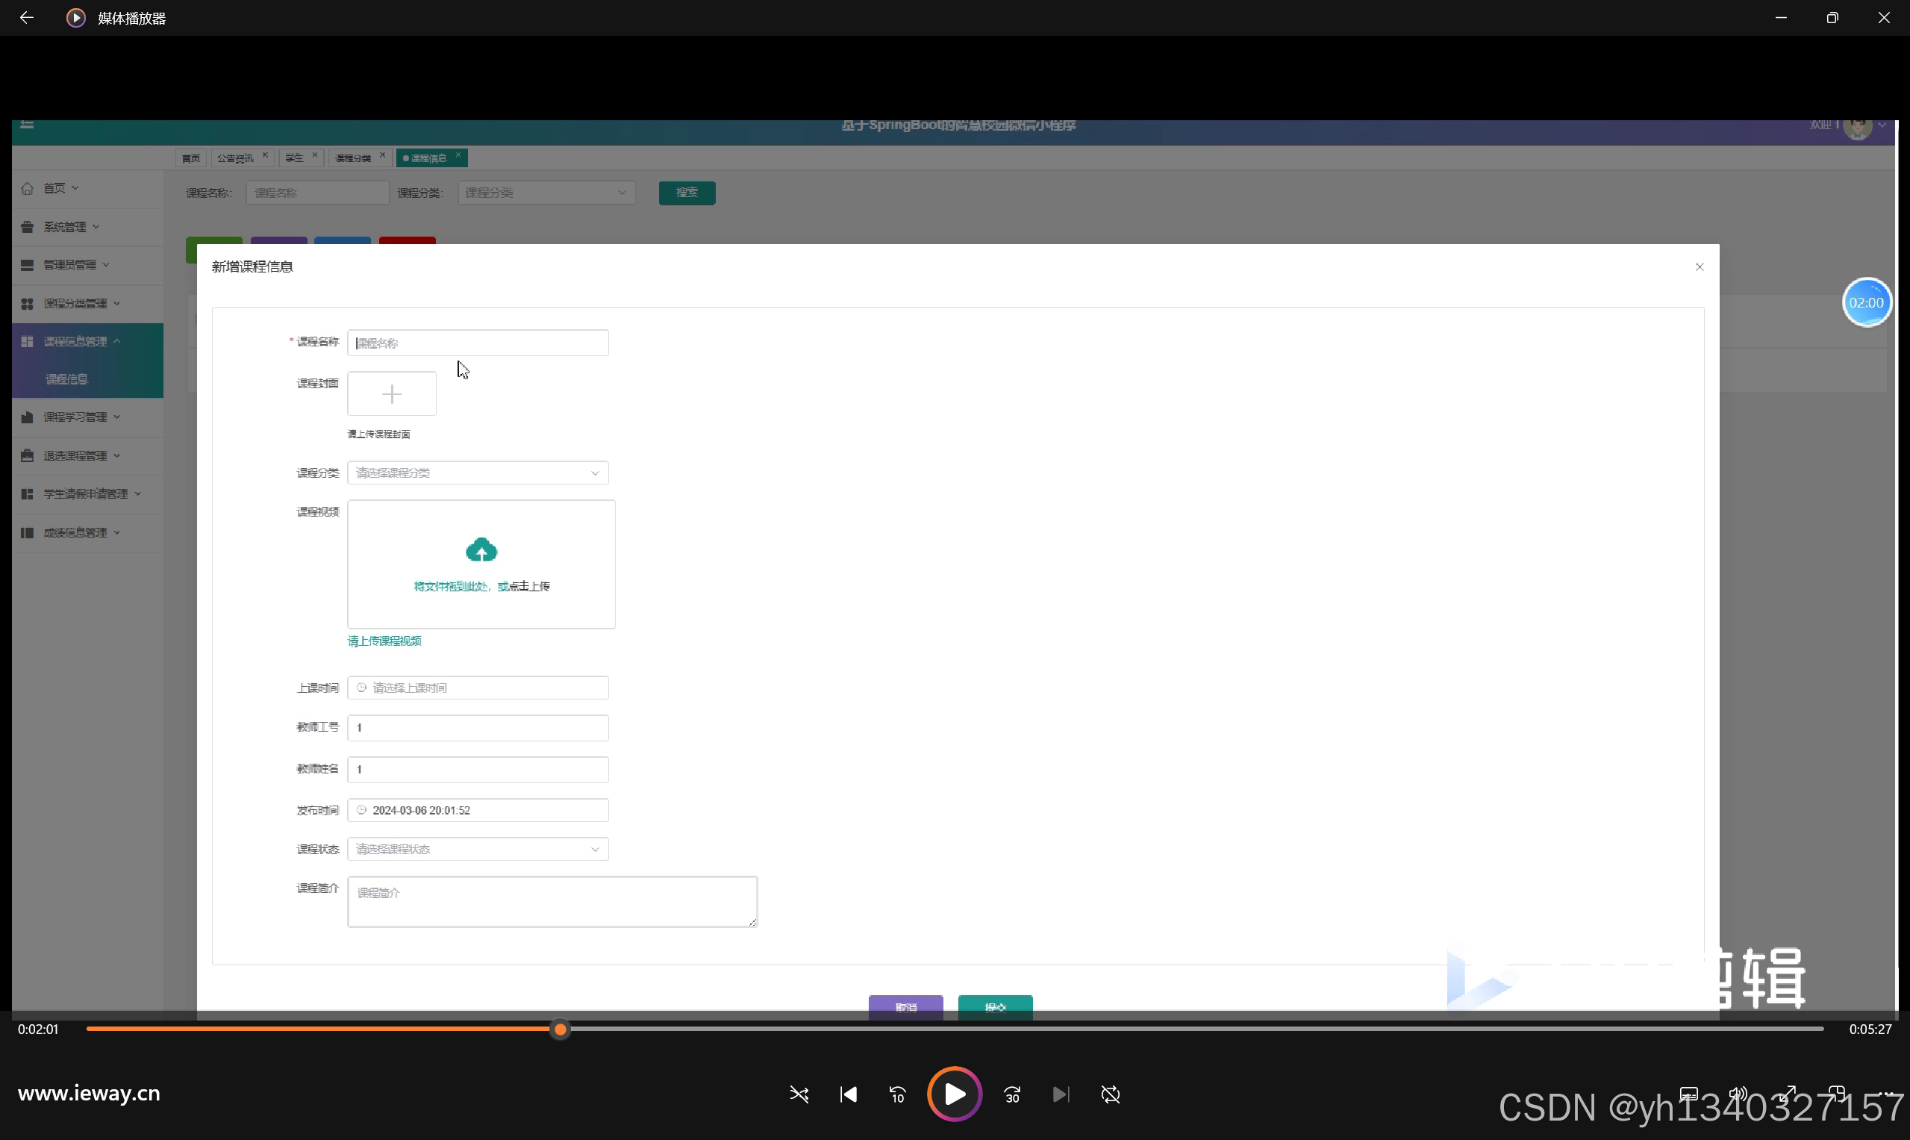The height and width of the screenshot is (1140, 1910).
Task: Go back with the arrow icon
Action: tap(27, 18)
